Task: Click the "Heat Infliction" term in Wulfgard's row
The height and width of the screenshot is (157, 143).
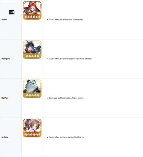Action: coord(86,59)
